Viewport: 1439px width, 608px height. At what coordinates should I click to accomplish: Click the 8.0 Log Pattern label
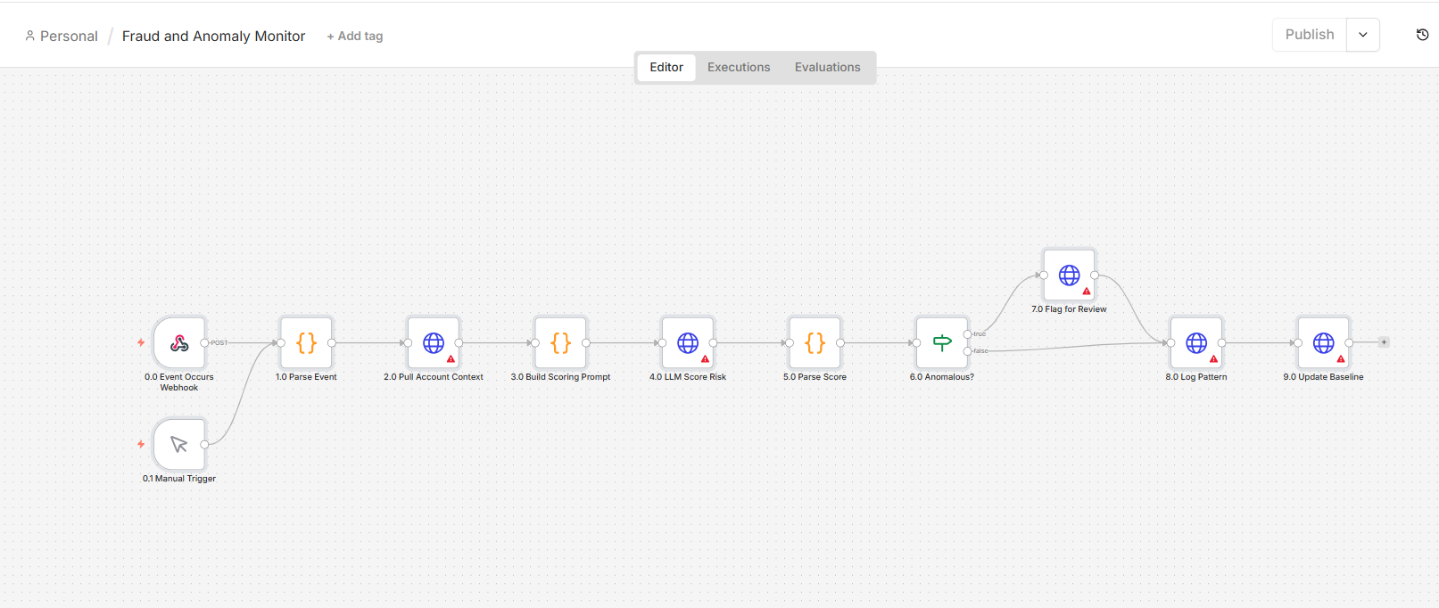pos(1196,377)
